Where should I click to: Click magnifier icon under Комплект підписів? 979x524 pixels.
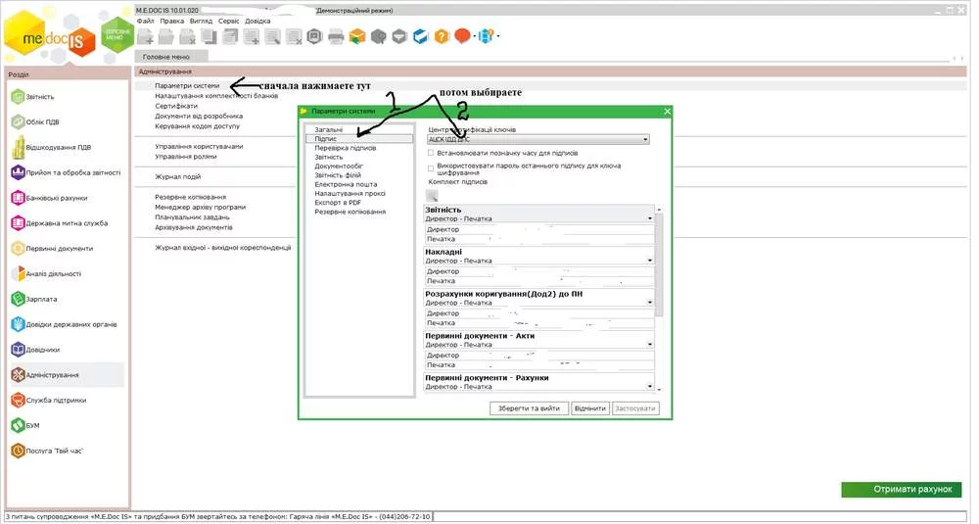coord(432,196)
